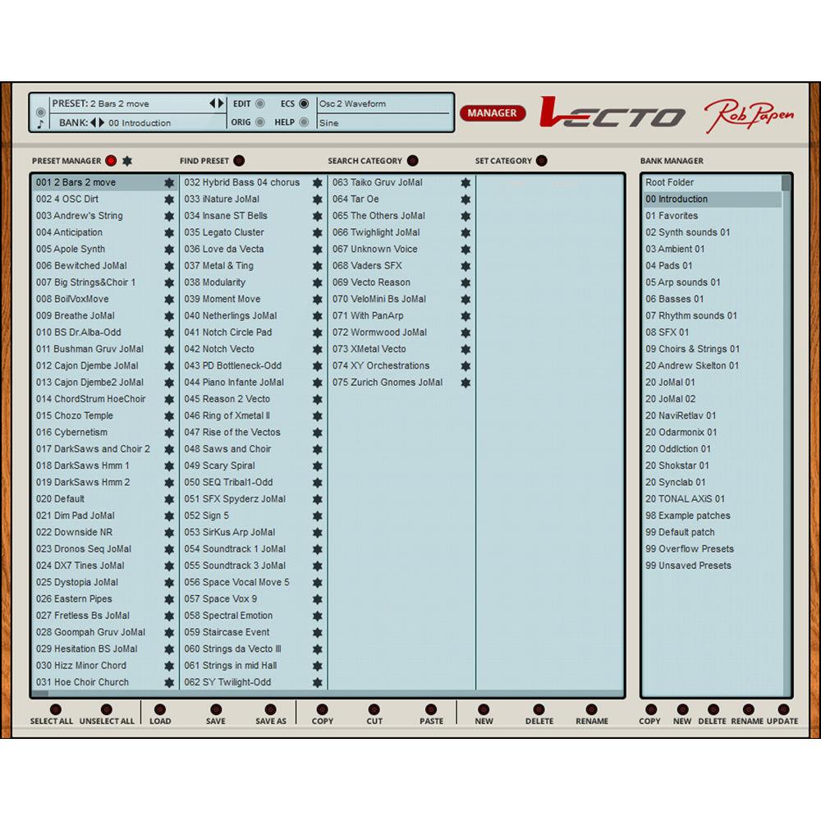The width and height of the screenshot is (821, 821).
Task: Click the star icon beside Preset Manager header
Action: 127,161
